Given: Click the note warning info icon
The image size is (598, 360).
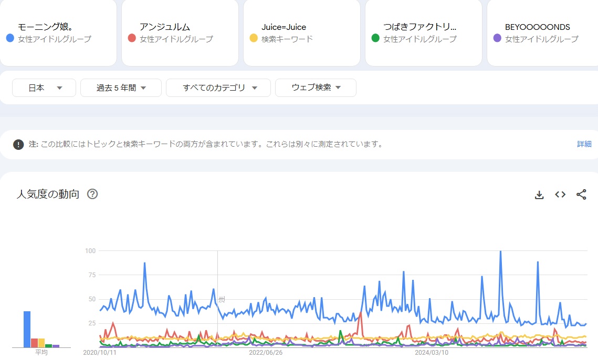Looking at the screenshot, I should click(18, 145).
